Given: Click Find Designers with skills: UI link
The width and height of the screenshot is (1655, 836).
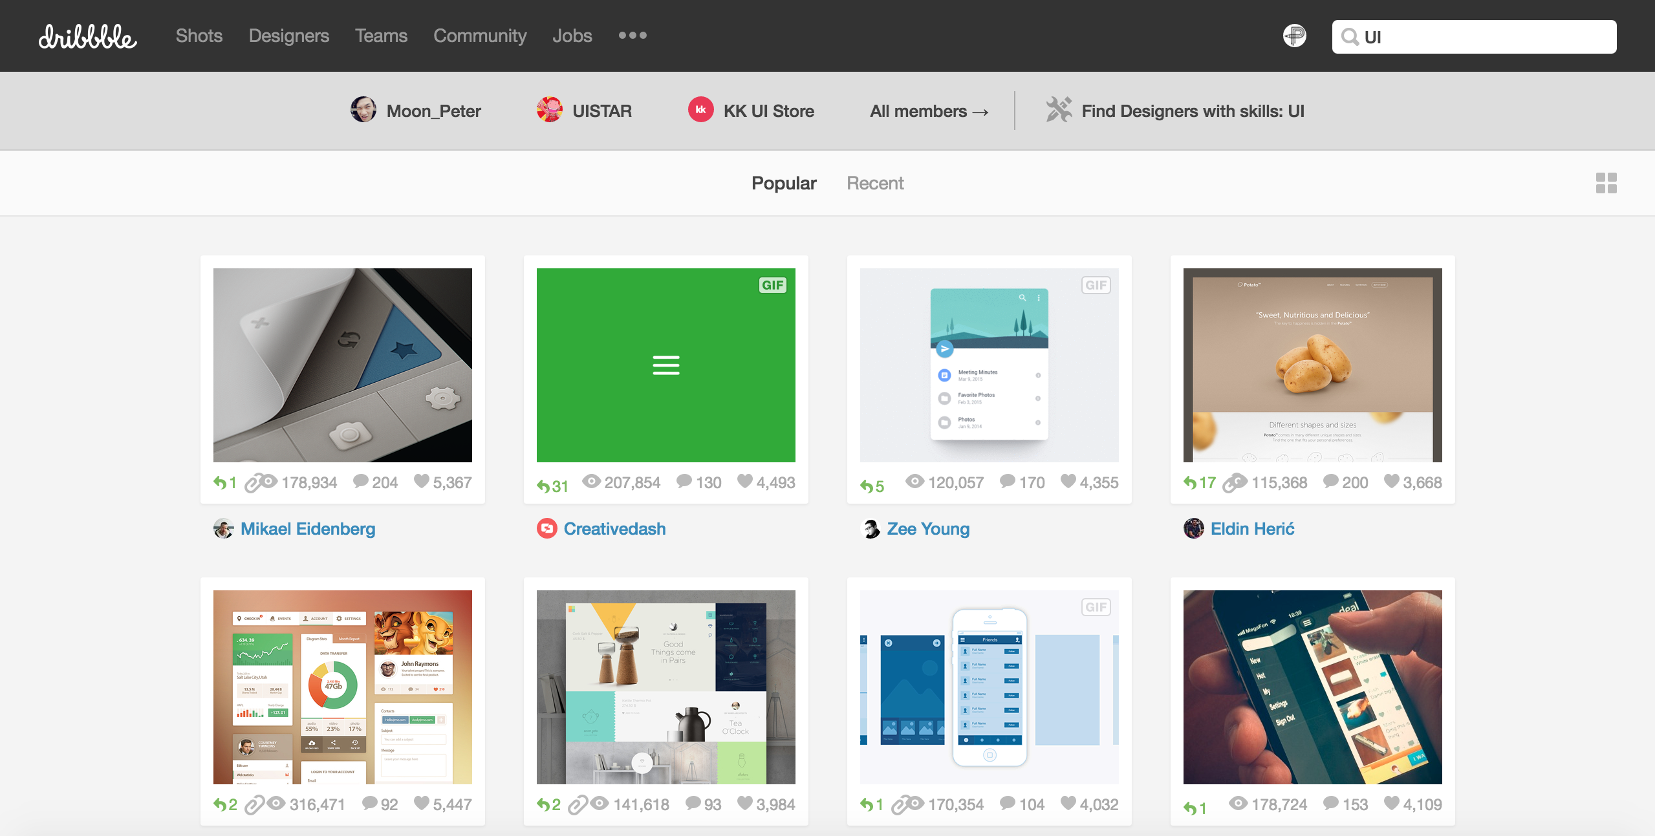Looking at the screenshot, I should coord(1192,110).
